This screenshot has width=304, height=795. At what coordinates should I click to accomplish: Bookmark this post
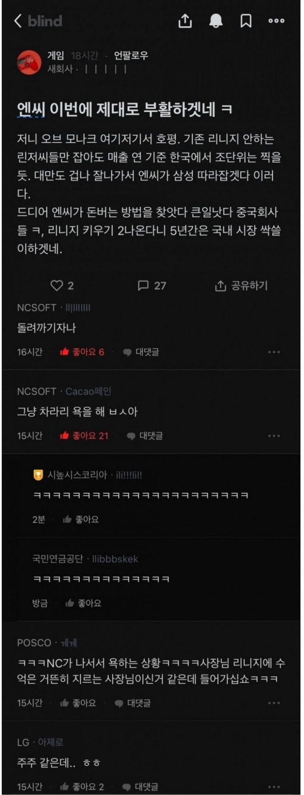[x=246, y=20]
